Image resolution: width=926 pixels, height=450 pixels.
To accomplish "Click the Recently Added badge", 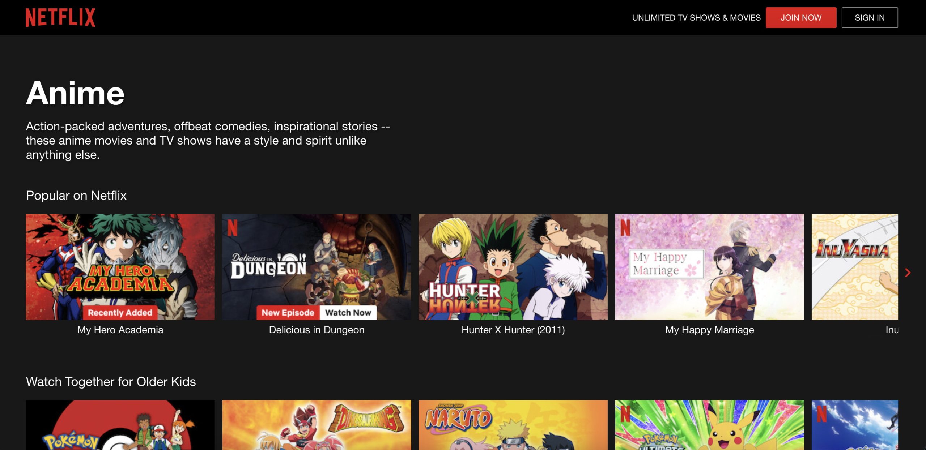I will pos(120,312).
